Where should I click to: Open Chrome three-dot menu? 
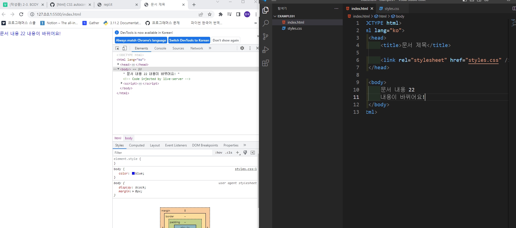[256, 14]
